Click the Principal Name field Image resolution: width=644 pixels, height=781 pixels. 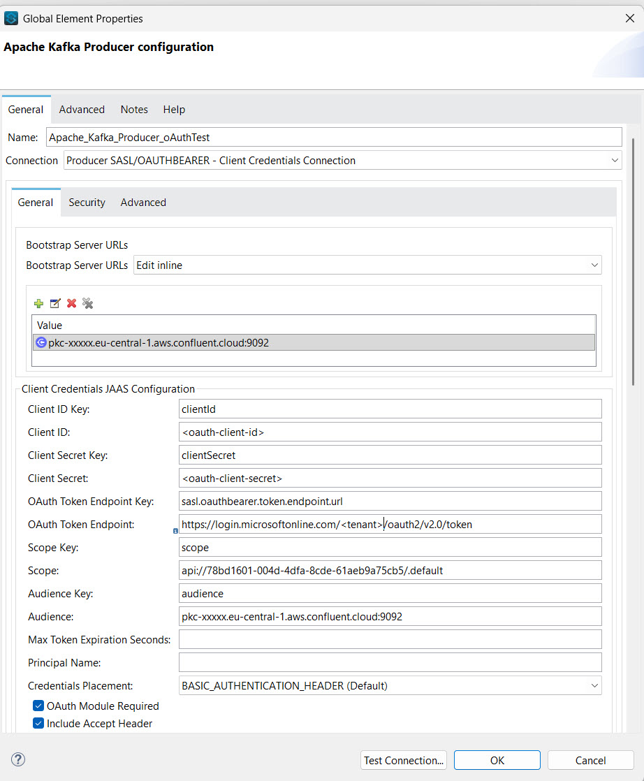pos(390,662)
